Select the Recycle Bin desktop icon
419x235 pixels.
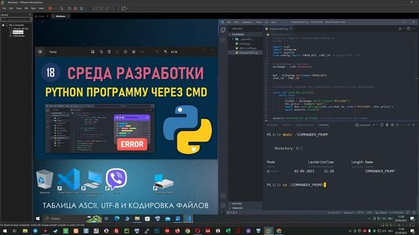click(45, 181)
